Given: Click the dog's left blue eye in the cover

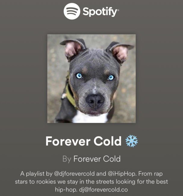Looking at the screenshot, I should tap(79, 76).
